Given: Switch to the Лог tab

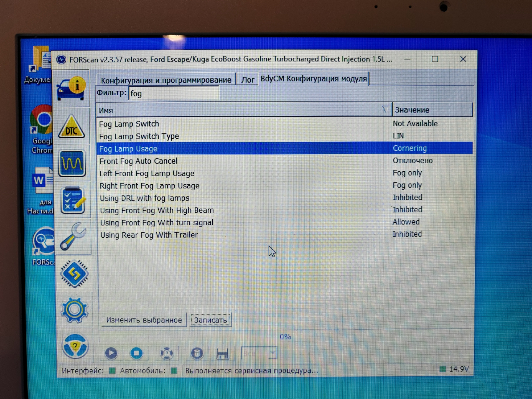Looking at the screenshot, I should [248, 80].
